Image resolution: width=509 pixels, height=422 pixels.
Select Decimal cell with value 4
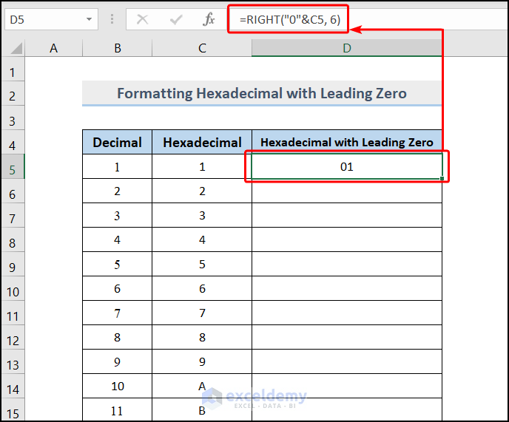[117, 239]
